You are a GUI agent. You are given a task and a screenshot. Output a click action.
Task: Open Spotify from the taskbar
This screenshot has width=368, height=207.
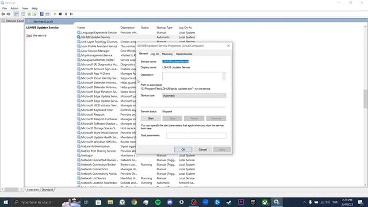(158, 202)
